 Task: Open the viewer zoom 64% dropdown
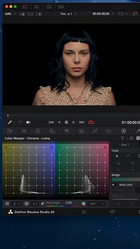(10, 14)
